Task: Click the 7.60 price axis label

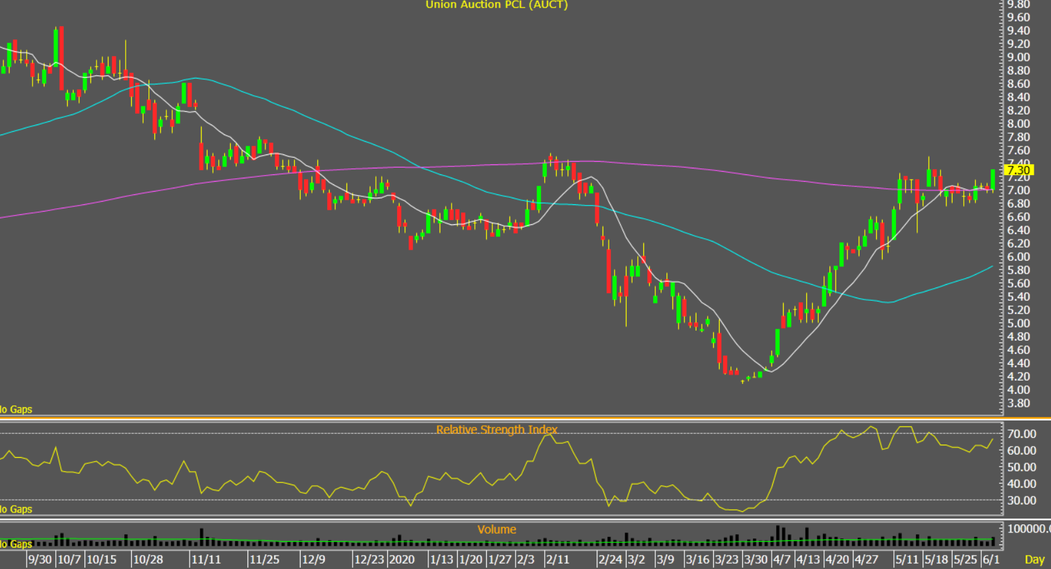Action: coord(1018,150)
